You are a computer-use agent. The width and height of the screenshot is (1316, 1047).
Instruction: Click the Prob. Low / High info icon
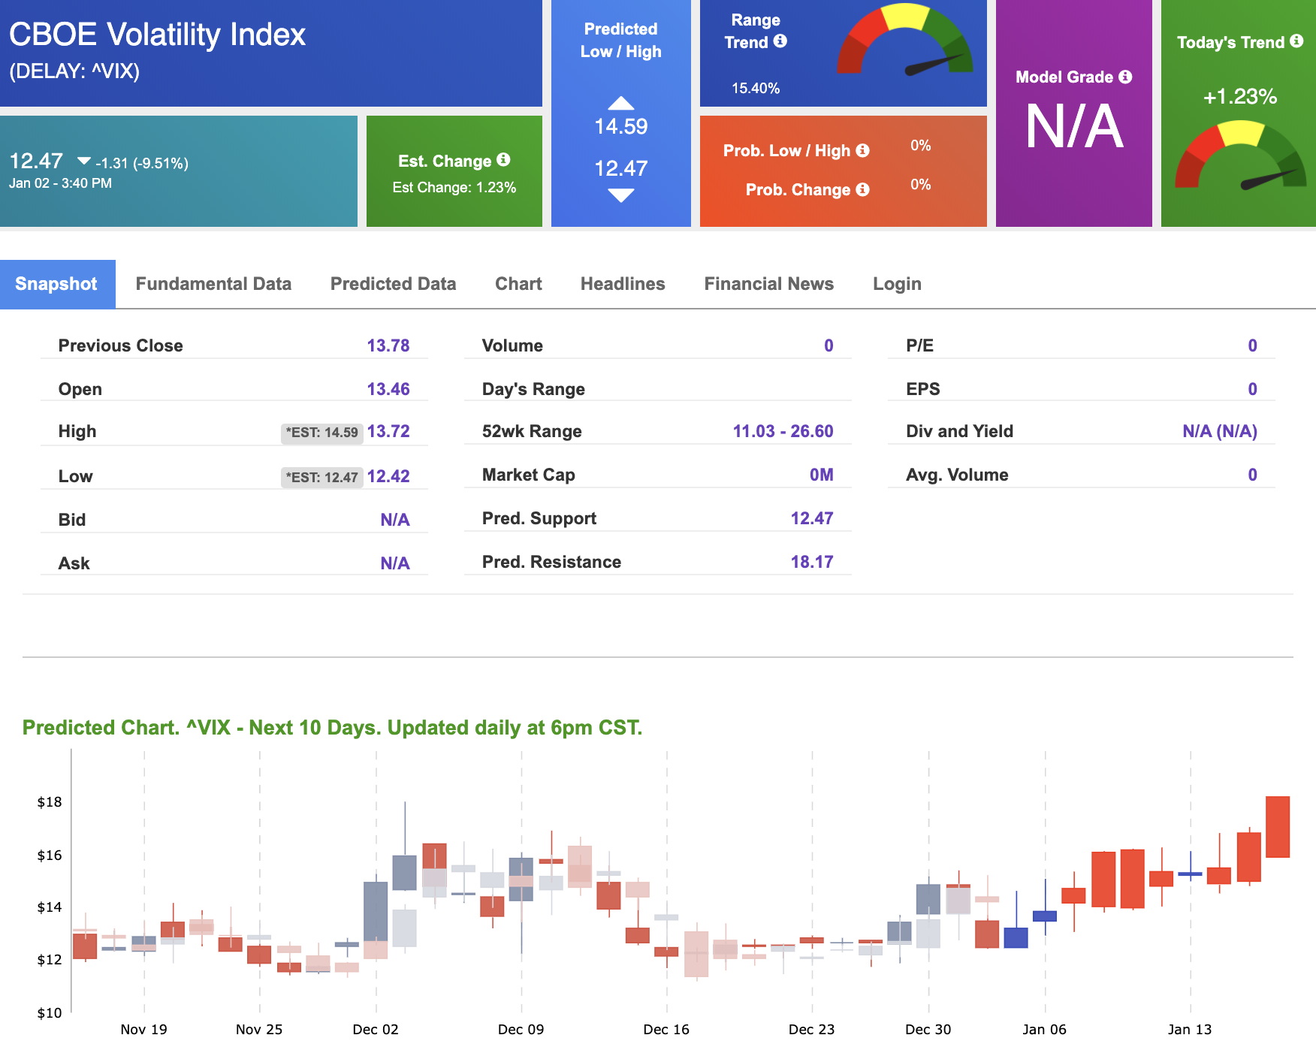(863, 150)
